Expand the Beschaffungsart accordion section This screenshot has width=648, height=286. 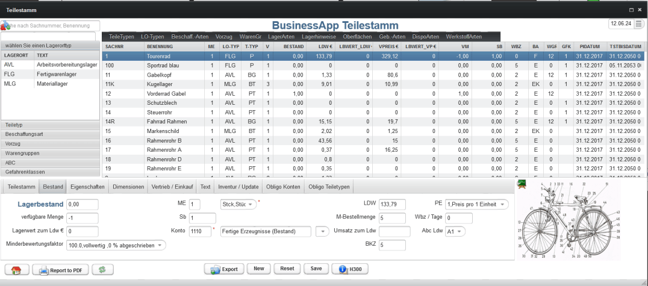(x=51, y=134)
